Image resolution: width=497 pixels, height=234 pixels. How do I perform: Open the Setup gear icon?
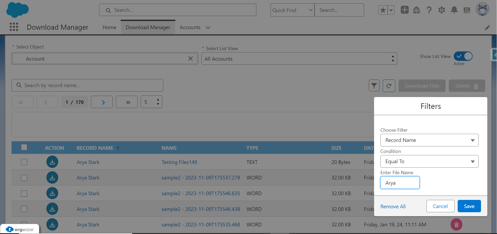442,10
